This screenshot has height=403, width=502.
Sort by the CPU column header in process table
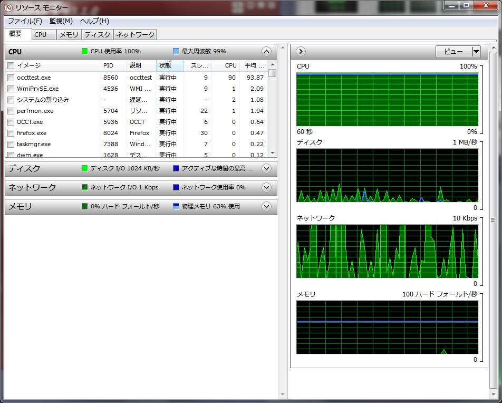225,65
